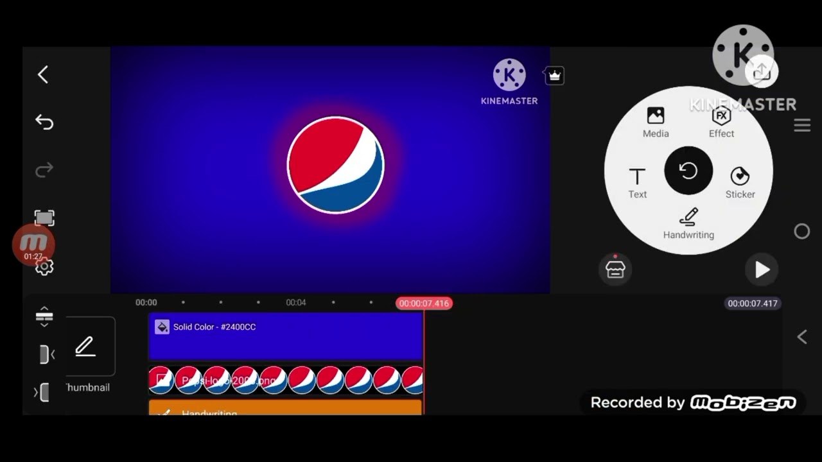Select the orange Handwriting layer

pos(285,408)
